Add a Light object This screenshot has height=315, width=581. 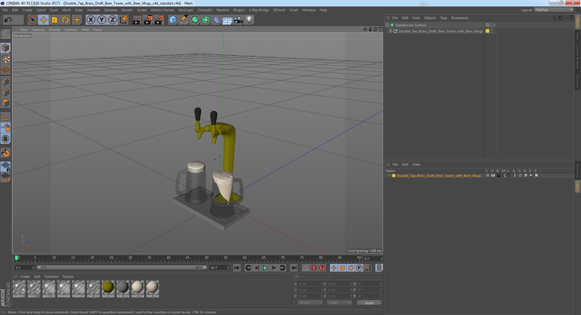(249, 20)
